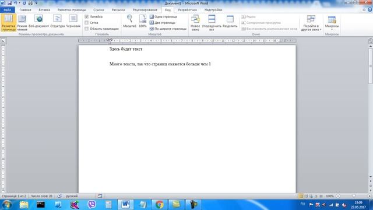373x210 pixels.
Task: Click Разделить window button
Action: [230, 22]
